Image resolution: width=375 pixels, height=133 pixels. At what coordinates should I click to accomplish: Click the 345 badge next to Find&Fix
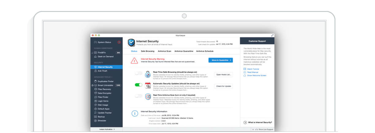click(x=118, y=53)
